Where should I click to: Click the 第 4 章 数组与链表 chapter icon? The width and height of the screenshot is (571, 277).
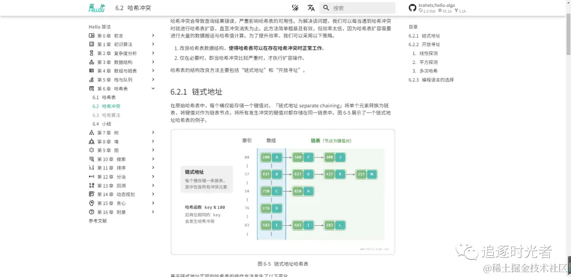pyautogui.click(x=91, y=71)
